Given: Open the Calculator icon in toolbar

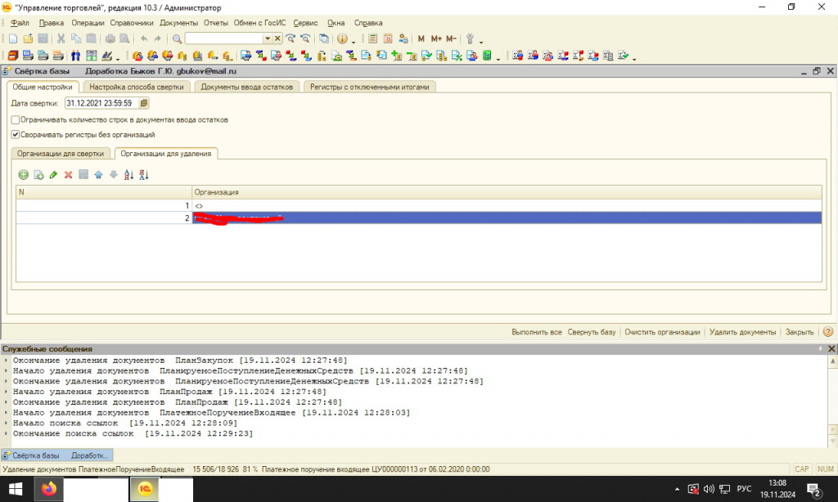Looking at the screenshot, I should (x=373, y=39).
